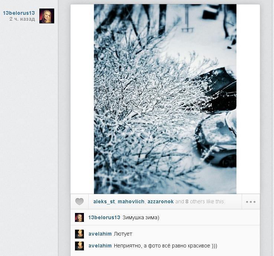Viewport: 274px width, 256px height.
Task: Click 'others like this' in the likes bar
Action: coord(208,201)
